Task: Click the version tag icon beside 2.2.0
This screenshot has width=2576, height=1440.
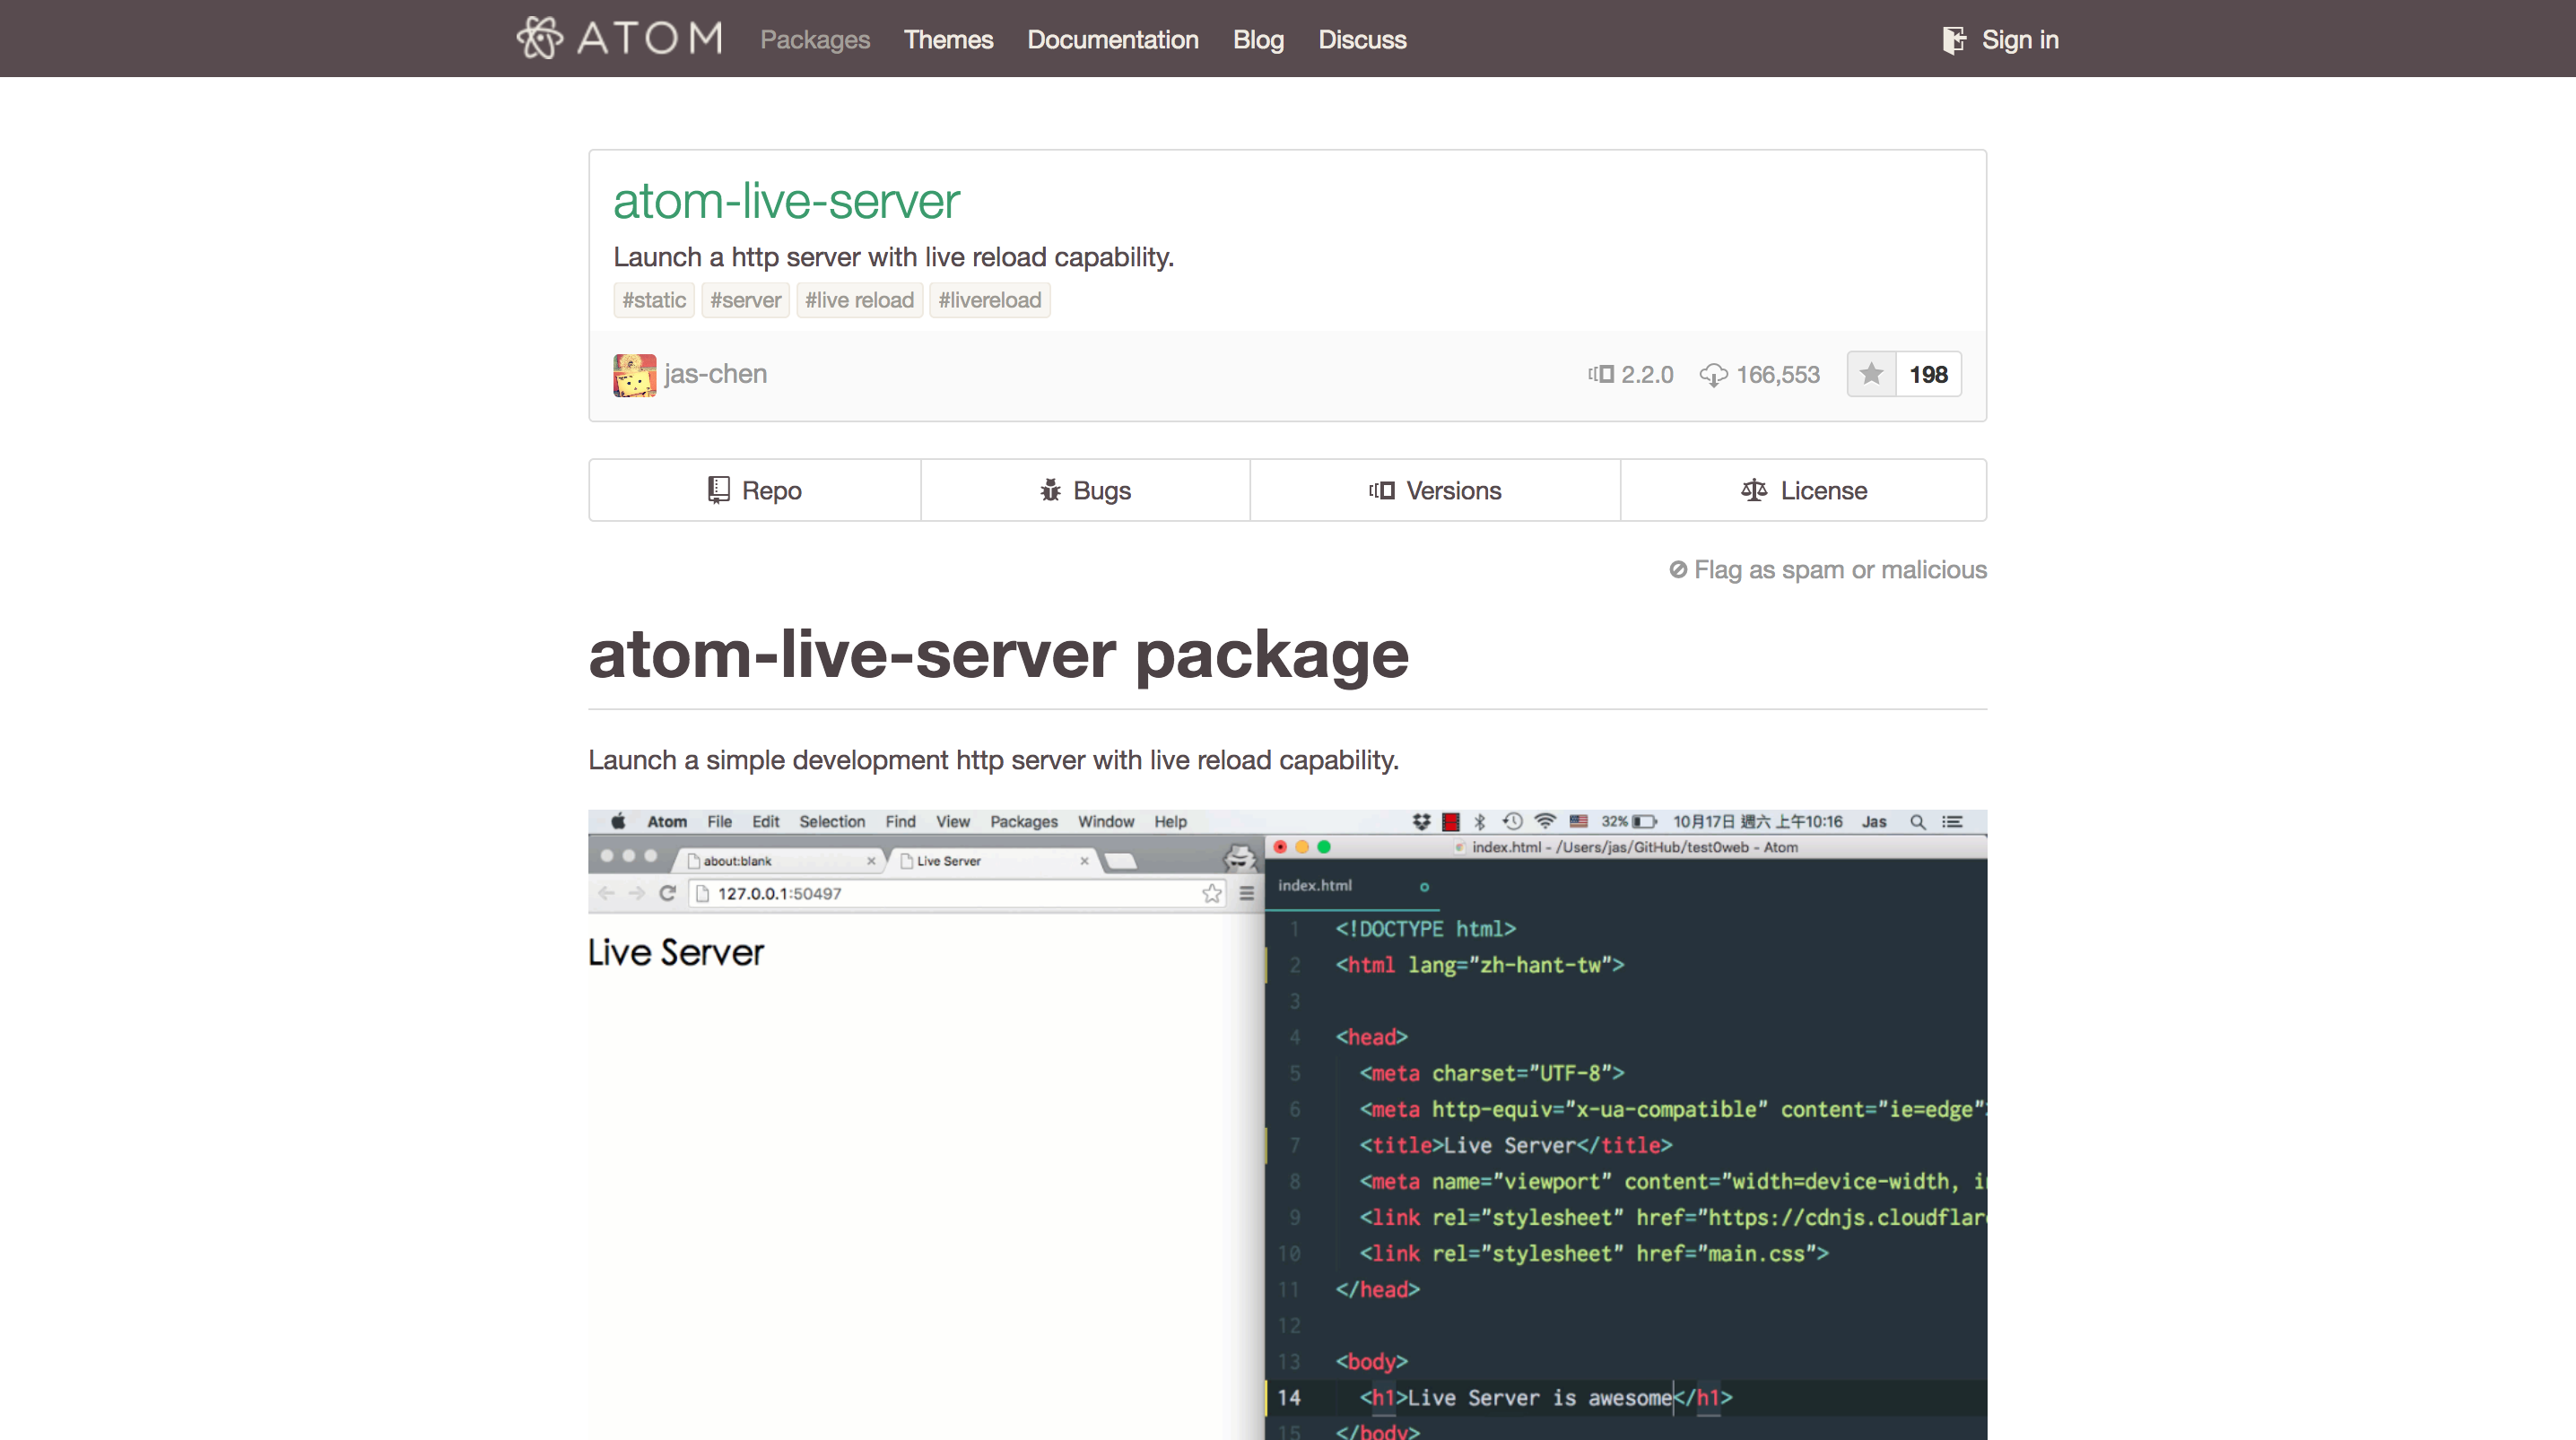Action: pyautogui.click(x=1602, y=374)
